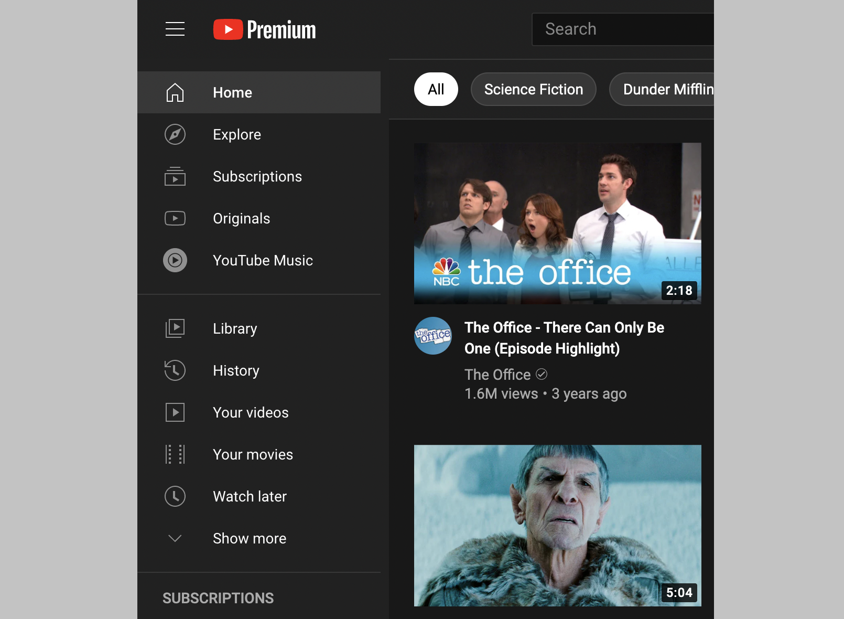Open The Office channel link
Image resolution: width=844 pixels, height=619 pixels.
coord(497,375)
